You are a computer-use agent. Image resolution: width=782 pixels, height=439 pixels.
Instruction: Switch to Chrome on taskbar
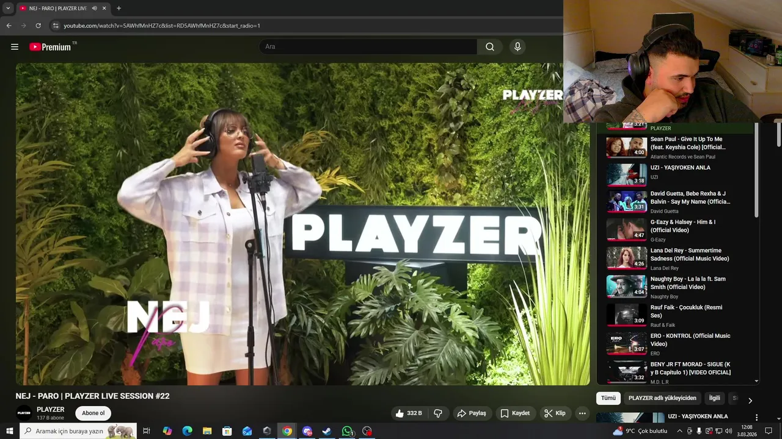coord(287,431)
